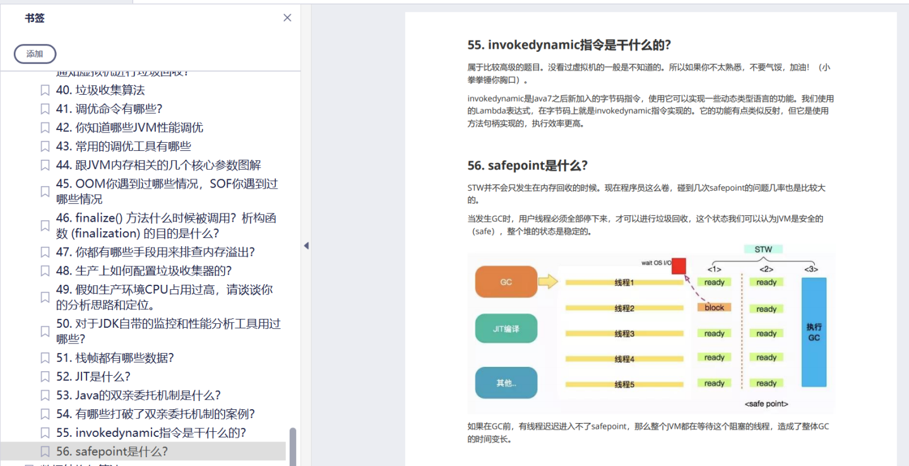Select the bookmark marker beside 47 排查内存溢出
Viewport: 909px width, 466px height.
pyautogui.click(x=45, y=252)
